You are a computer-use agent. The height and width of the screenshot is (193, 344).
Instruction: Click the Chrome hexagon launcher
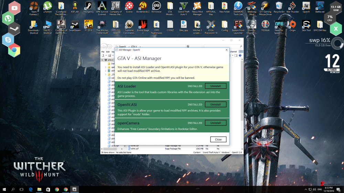click(14, 50)
